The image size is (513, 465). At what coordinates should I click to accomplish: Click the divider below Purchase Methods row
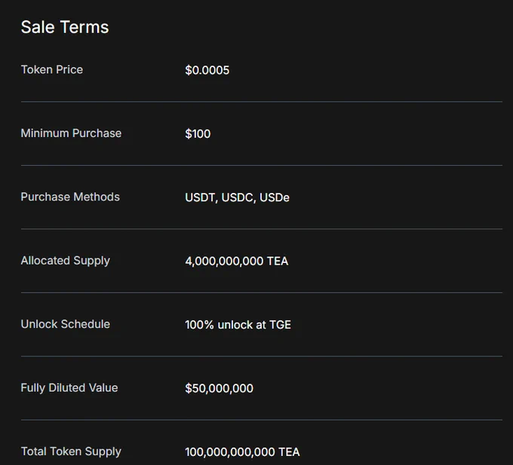pyautogui.click(x=262, y=229)
